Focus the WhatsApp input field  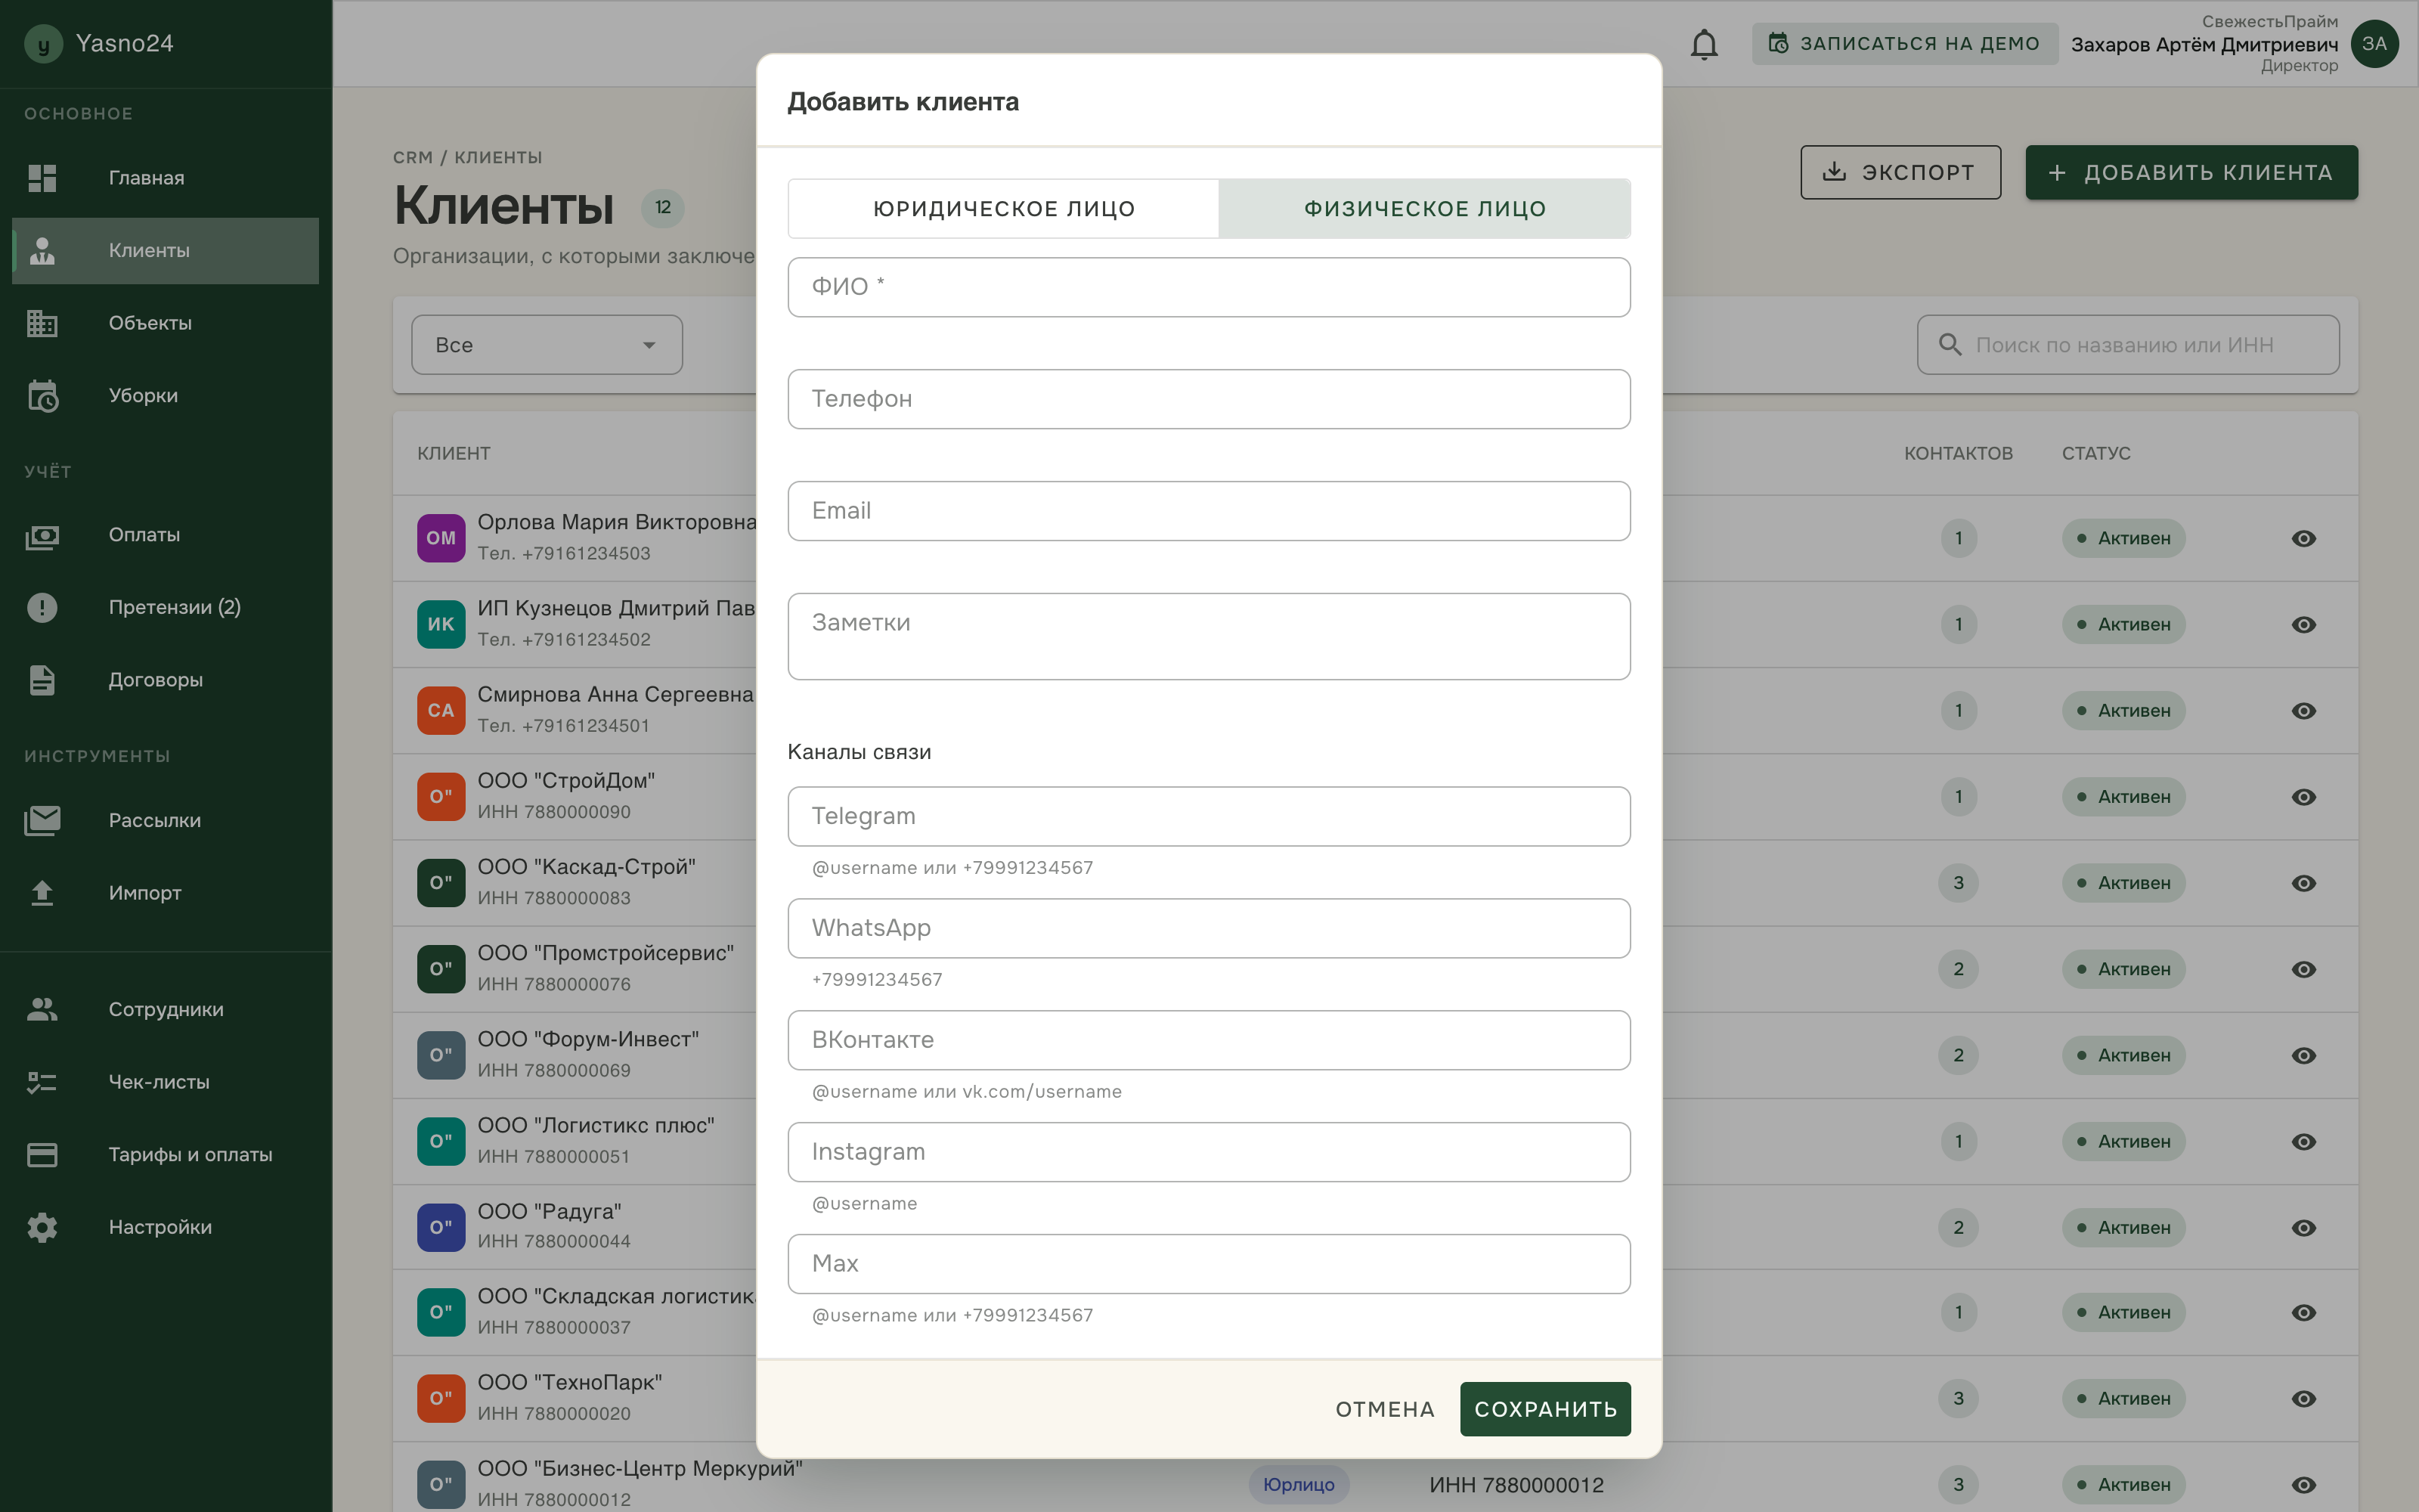coord(1209,928)
